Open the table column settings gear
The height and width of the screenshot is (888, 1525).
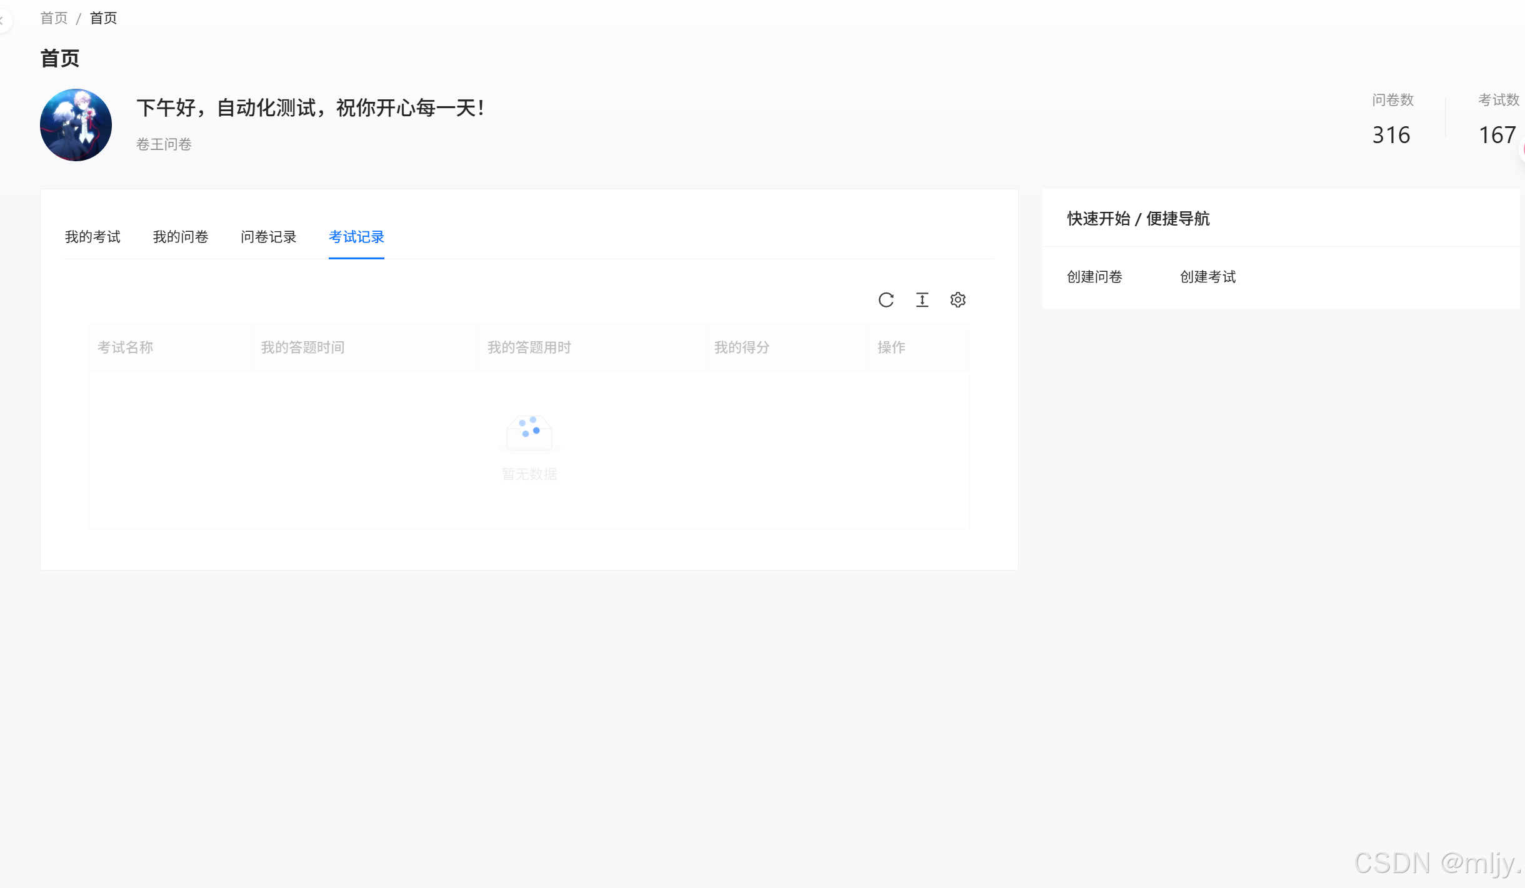pyautogui.click(x=957, y=300)
